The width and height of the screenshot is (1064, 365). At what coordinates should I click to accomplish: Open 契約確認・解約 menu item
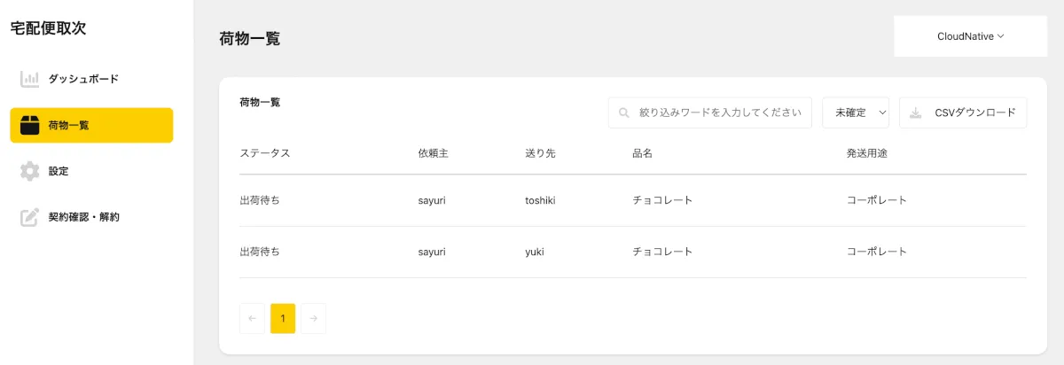pos(83,217)
